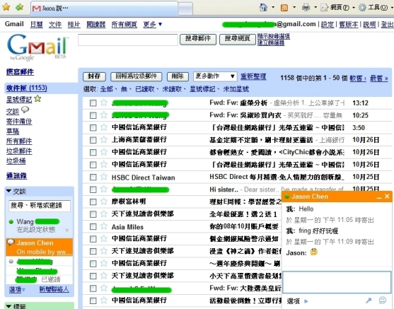Open the Print icon dropdown arrow

(315, 8)
